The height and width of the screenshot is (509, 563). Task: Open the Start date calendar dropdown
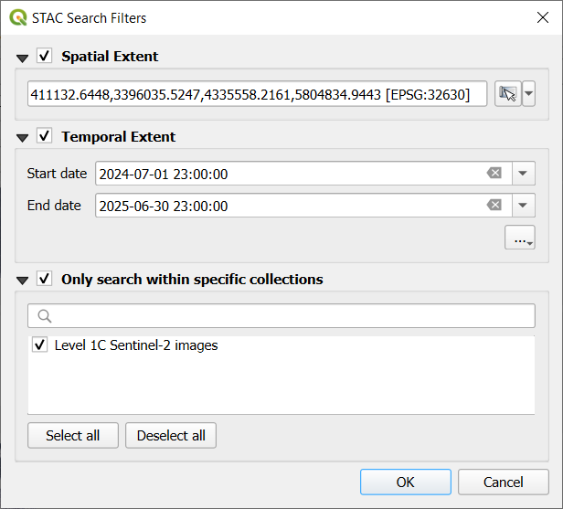pos(523,174)
